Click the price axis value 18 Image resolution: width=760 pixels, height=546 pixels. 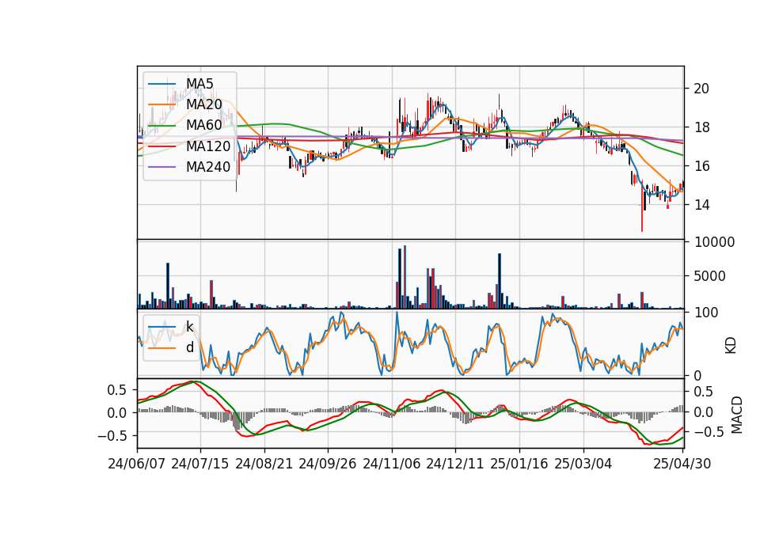[x=701, y=127]
